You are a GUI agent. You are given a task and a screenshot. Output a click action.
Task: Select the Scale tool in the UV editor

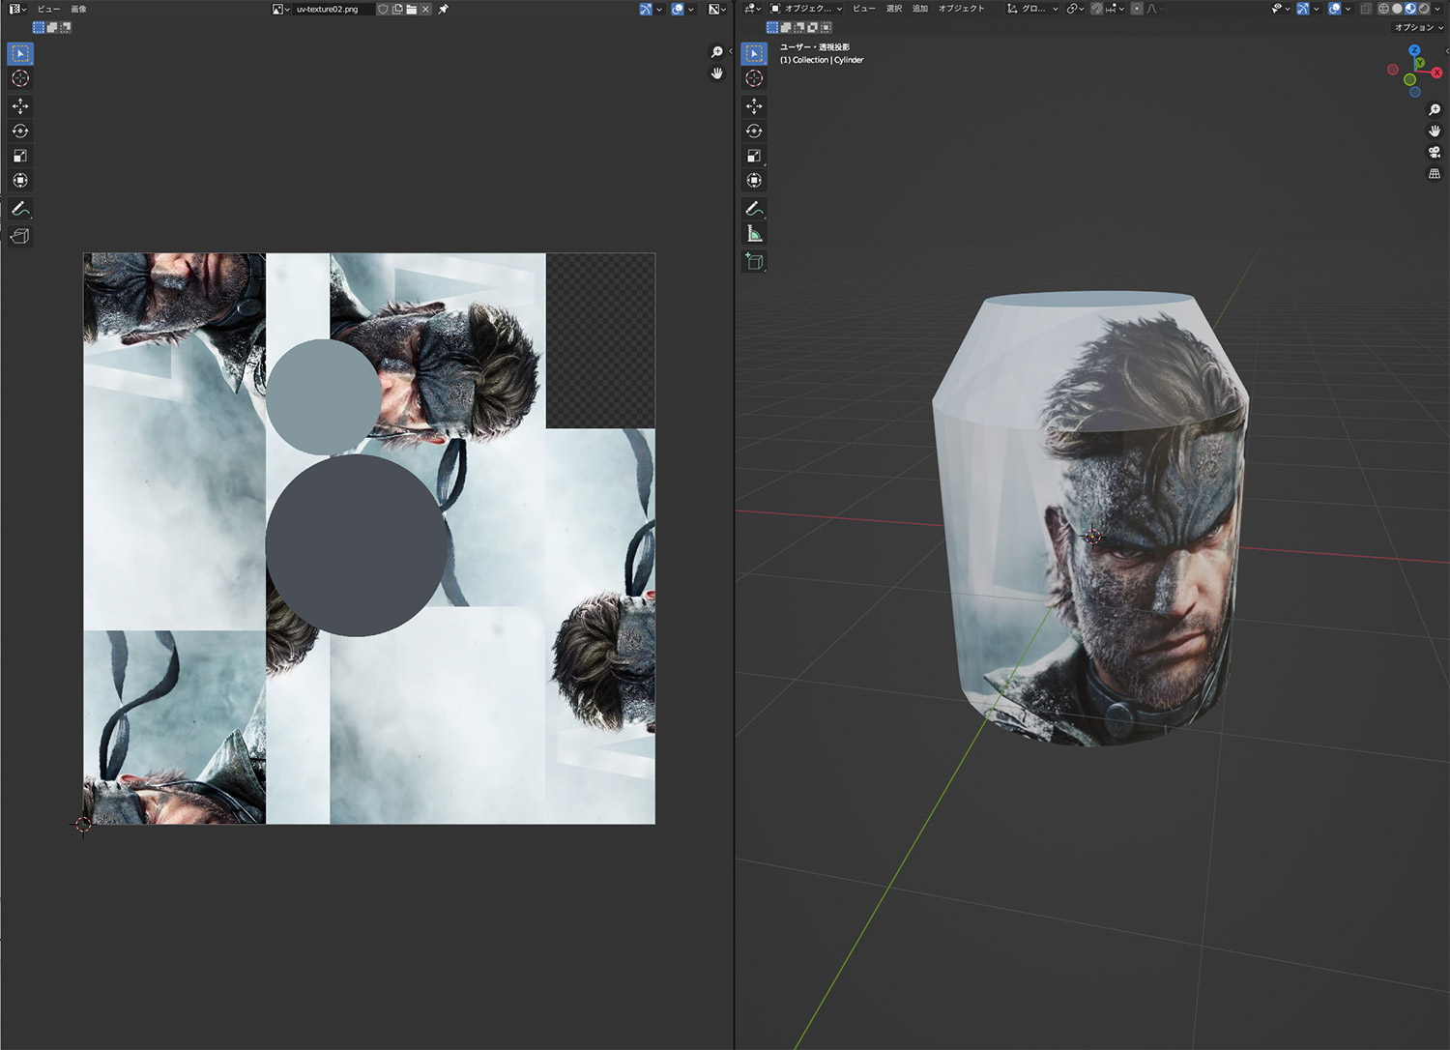click(x=19, y=156)
